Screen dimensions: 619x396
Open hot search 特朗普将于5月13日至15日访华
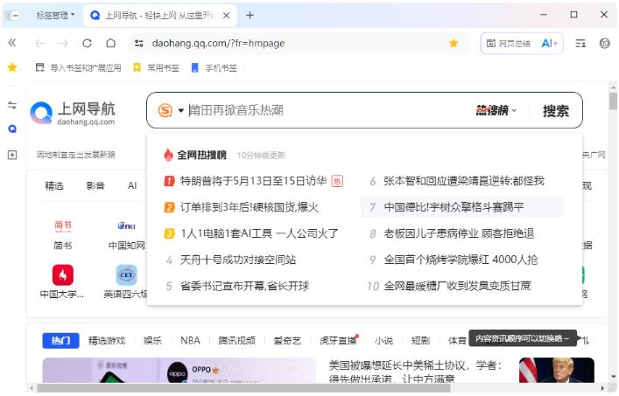(x=253, y=181)
